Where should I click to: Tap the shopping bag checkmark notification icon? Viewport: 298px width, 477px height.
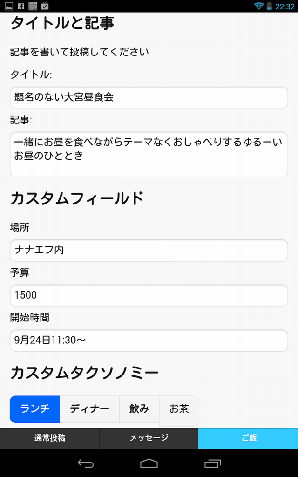click(45, 6)
